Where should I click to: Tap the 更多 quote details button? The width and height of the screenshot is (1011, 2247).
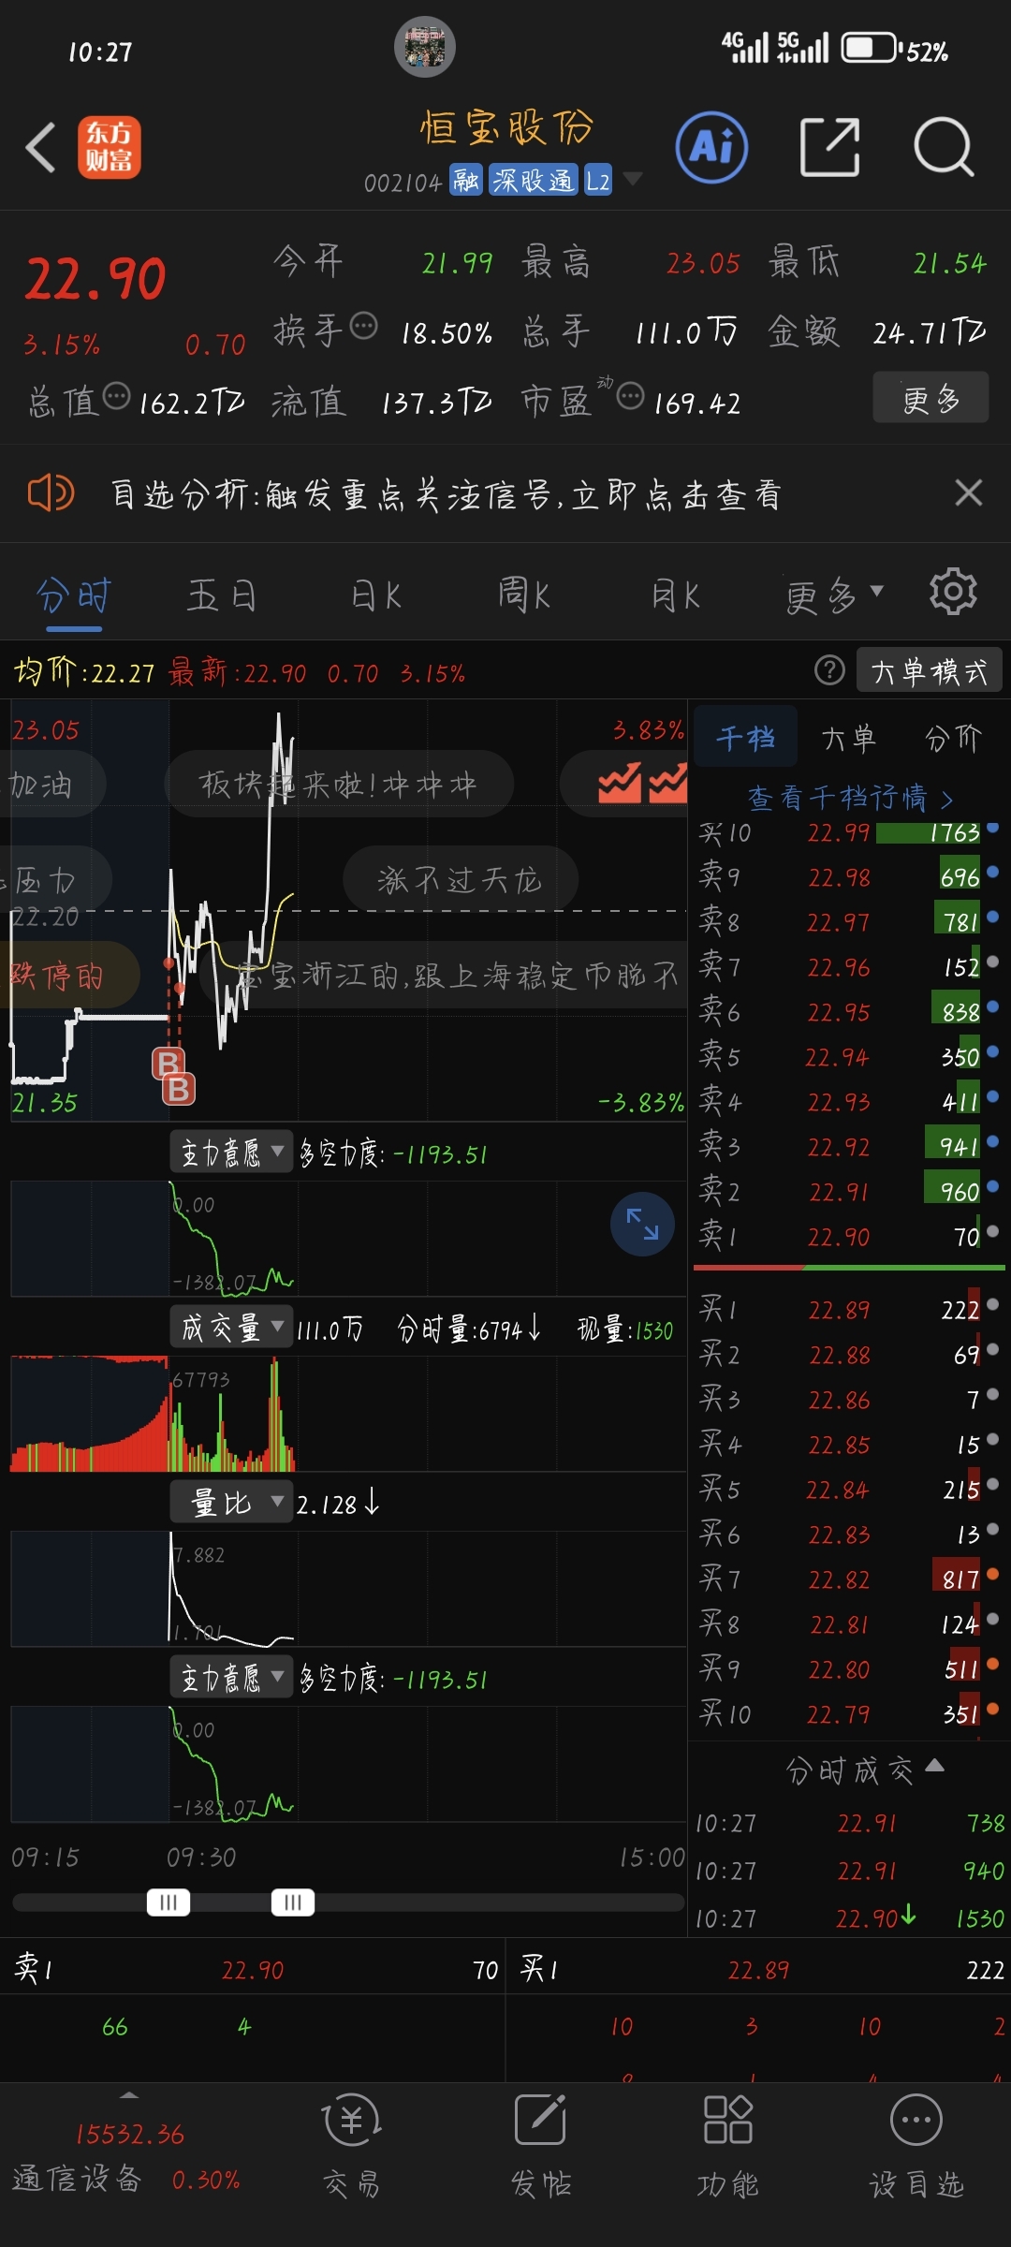click(x=930, y=397)
